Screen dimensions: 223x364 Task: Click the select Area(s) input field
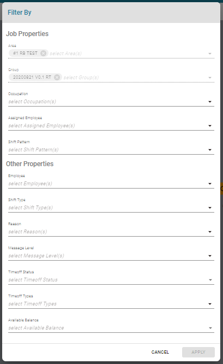coord(128,54)
